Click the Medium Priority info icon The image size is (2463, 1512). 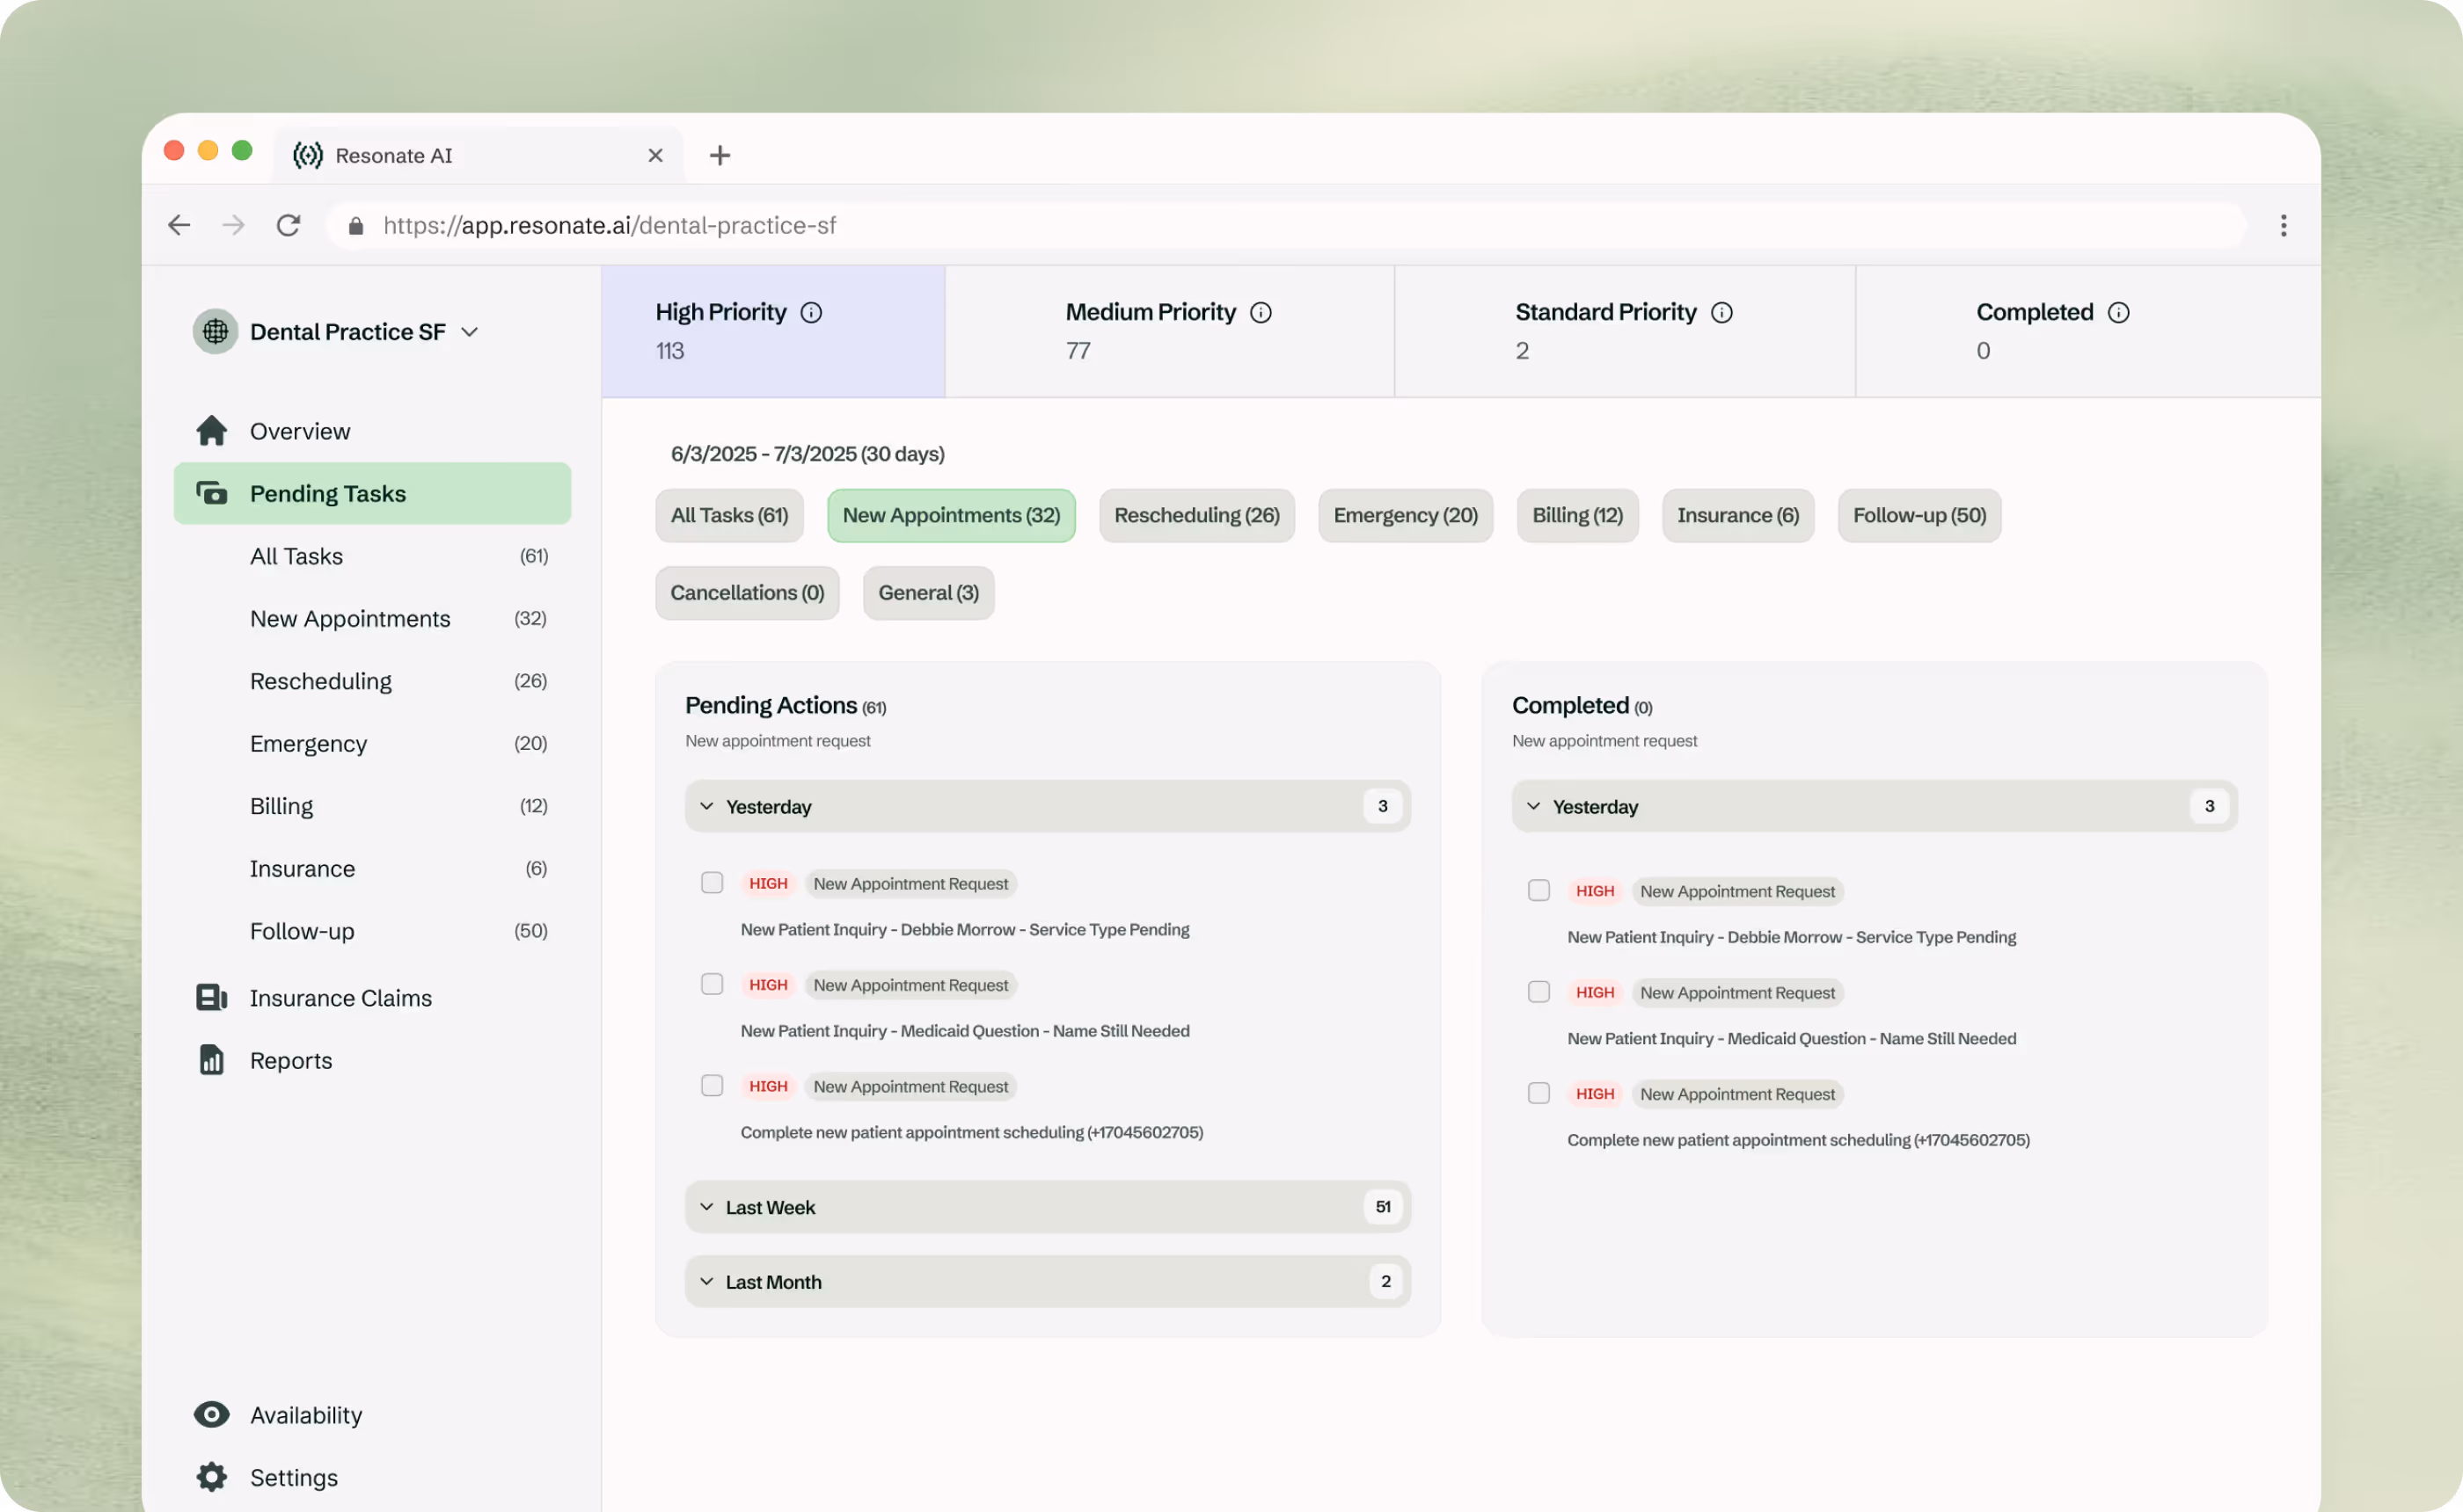point(1261,313)
